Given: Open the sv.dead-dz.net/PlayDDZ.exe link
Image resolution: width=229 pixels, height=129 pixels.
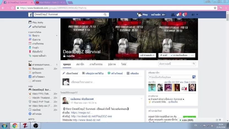Looking at the screenshot, I should (91, 116).
